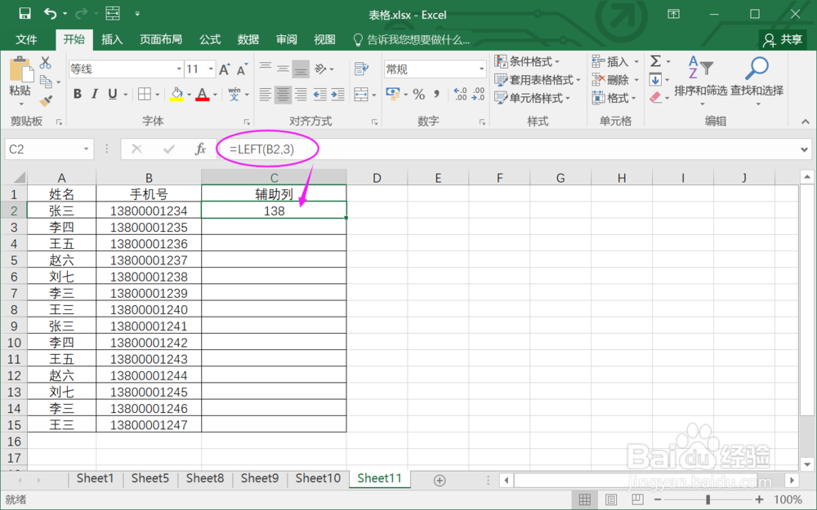Select top vertical alignment
This screenshot has height=510, width=817.
(266, 68)
